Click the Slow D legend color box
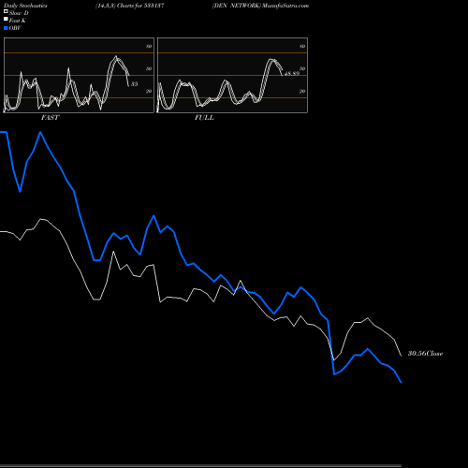Viewport: 468px width, 468px height. pos(6,11)
